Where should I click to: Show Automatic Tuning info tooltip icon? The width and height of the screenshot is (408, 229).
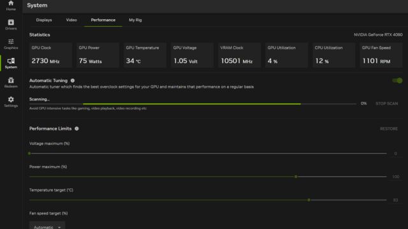pos(73,81)
